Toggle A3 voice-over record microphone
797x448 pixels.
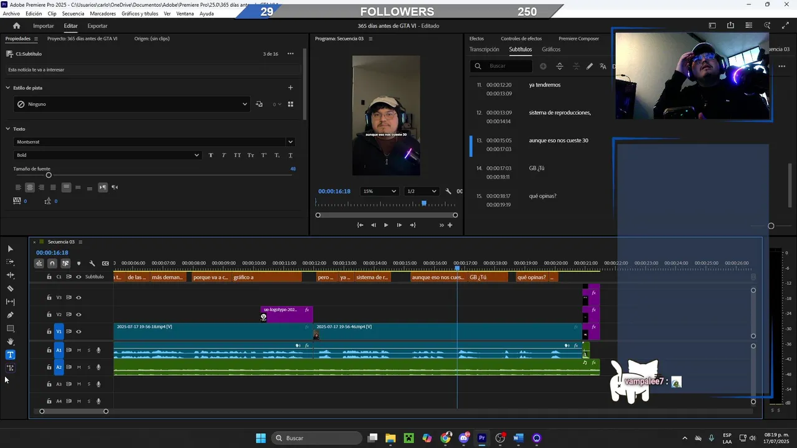[98, 384]
